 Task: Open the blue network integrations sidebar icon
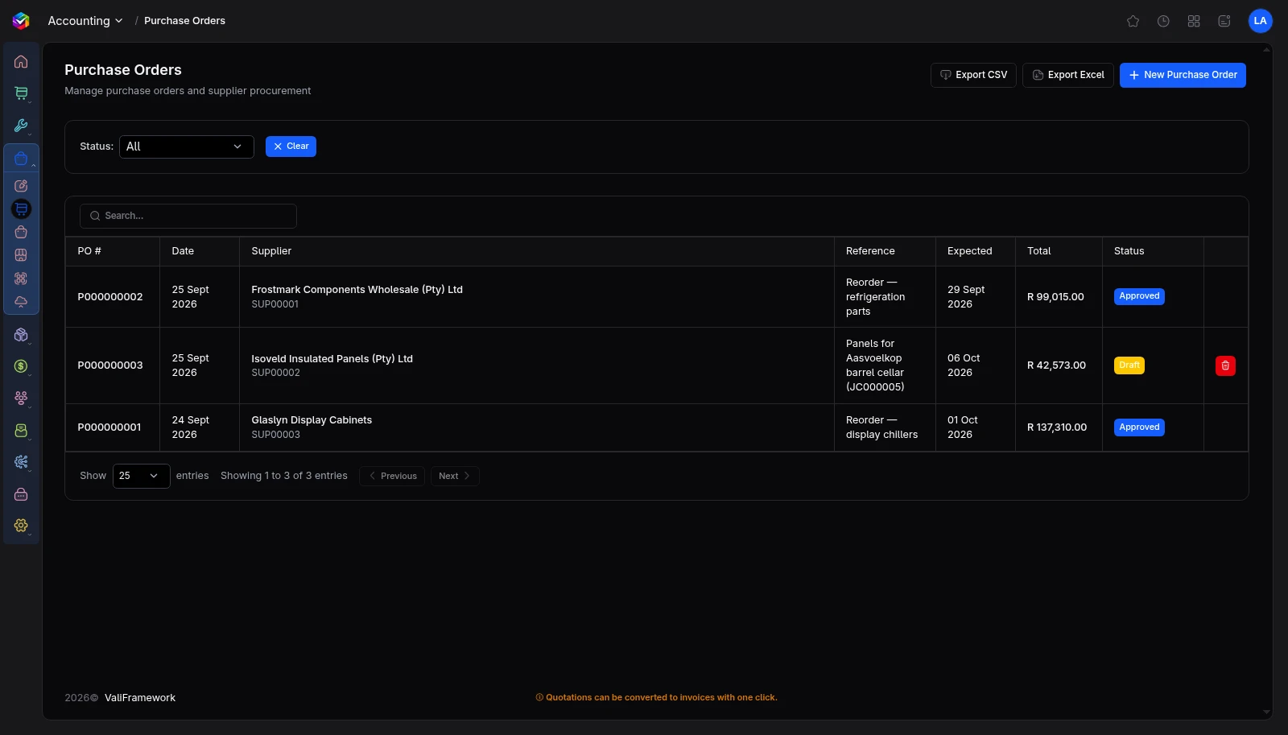tap(21, 462)
